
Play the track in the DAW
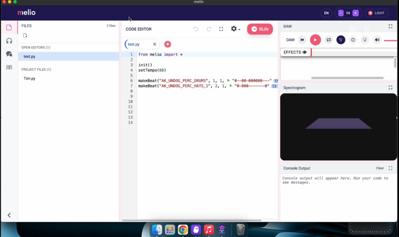(x=315, y=40)
